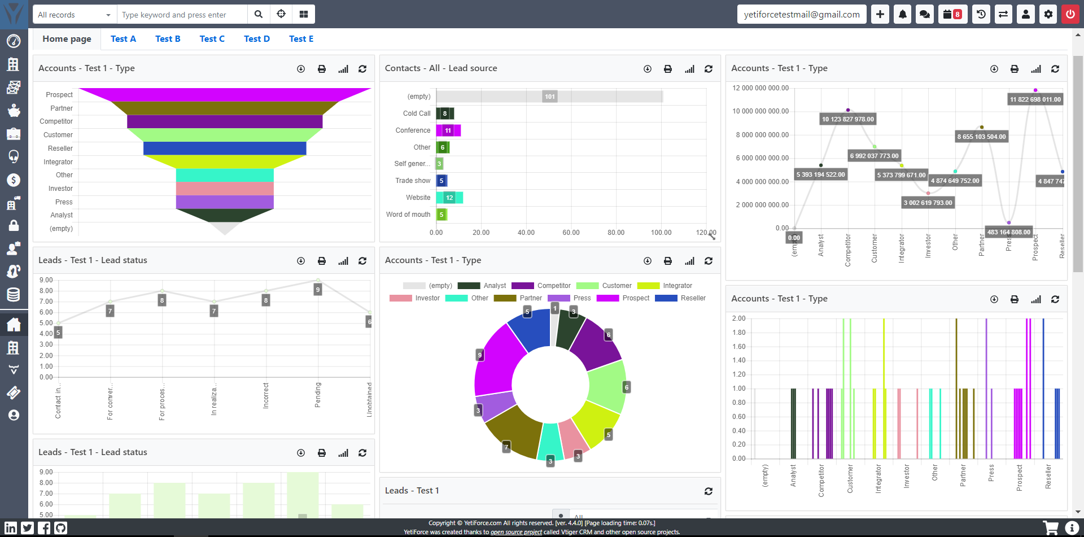The image size is (1084, 537).
Task: Click the keyword search input field
Action: pos(182,15)
